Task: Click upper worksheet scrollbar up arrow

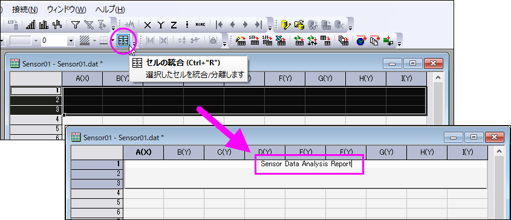Action: point(438,77)
